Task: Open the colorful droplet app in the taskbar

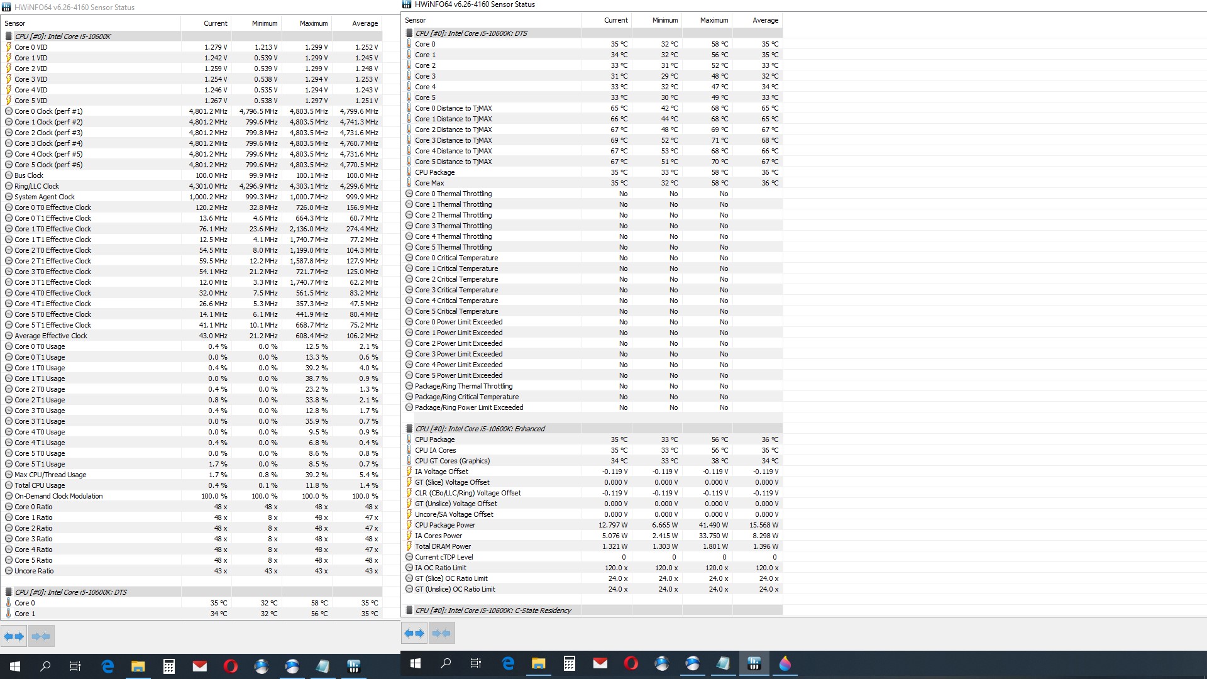Action: click(x=785, y=663)
